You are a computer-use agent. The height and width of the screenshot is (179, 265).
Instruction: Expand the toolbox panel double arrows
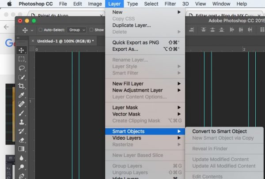click(18, 38)
